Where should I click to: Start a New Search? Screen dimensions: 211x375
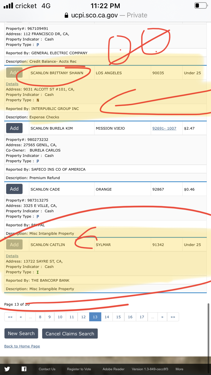tap(21, 333)
